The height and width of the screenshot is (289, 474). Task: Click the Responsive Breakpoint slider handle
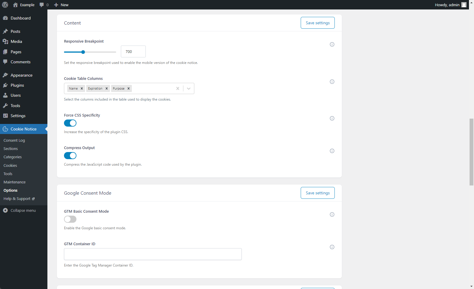click(83, 52)
